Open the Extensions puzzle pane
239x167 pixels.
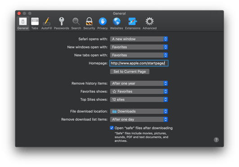pos(133,23)
